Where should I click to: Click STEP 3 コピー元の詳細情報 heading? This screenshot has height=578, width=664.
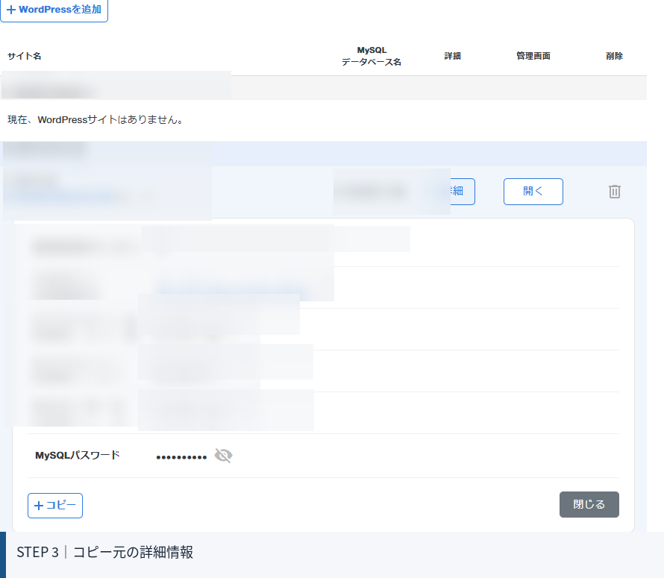click(x=104, y=552)
